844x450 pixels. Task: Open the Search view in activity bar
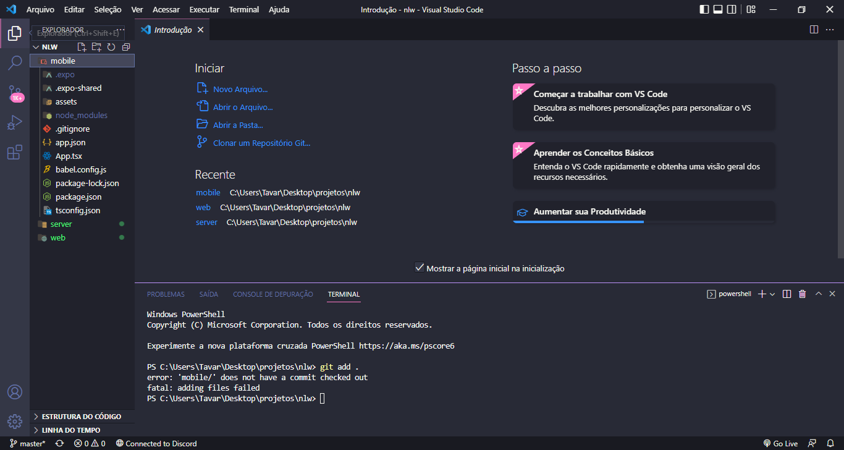[x=15, y=63]
